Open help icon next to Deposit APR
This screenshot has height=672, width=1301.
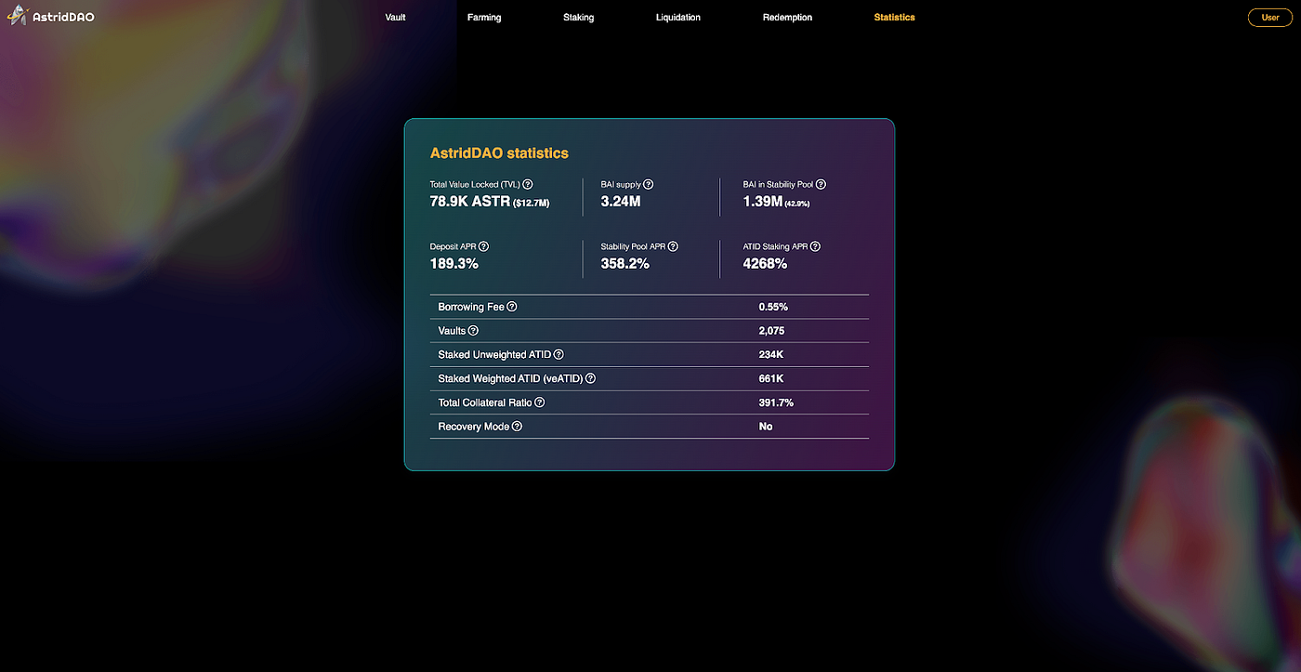point(483,246)
